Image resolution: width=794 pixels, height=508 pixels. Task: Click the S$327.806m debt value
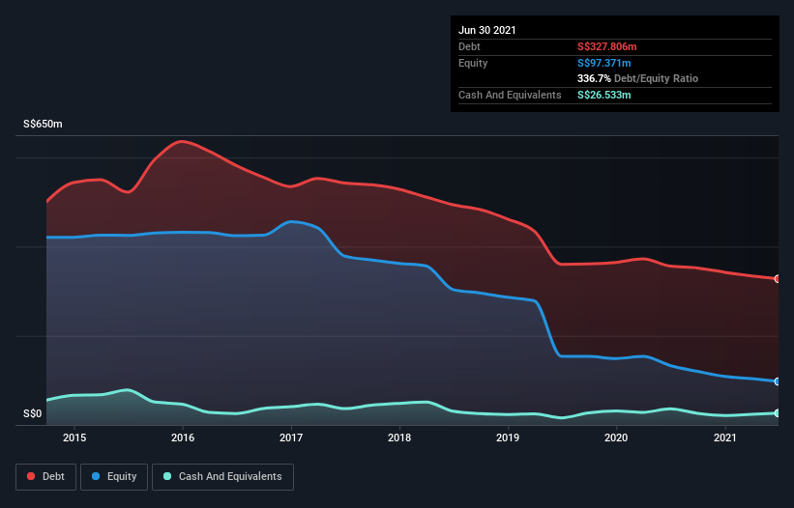pyautogui.click(x=607, y=46)
